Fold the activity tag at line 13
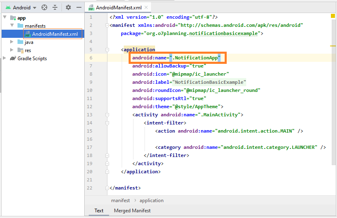The height and width of the screenshot is (218, 337). [x=107, y=115]
